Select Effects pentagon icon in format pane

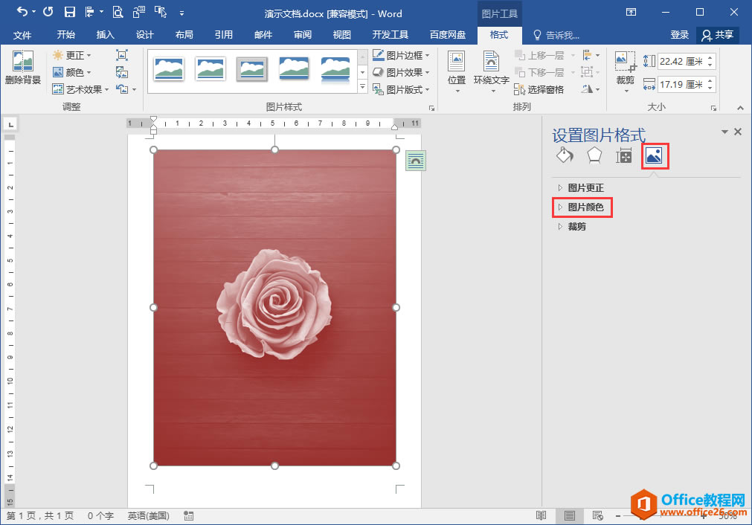pyautogui.click(x=594, y=155)
